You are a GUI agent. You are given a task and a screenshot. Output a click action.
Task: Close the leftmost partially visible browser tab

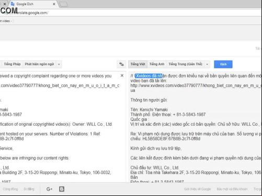tap(5, 4)
